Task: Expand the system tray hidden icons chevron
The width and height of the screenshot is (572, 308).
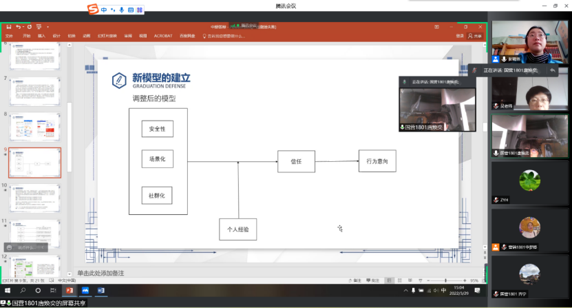Action: pyautogui.click(x=405, y=291)
